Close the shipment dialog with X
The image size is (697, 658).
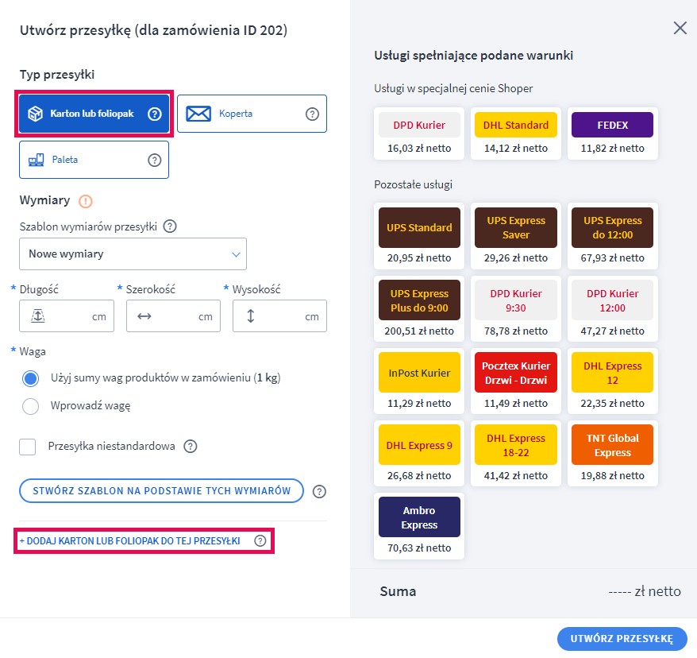(x=680, y=28)
